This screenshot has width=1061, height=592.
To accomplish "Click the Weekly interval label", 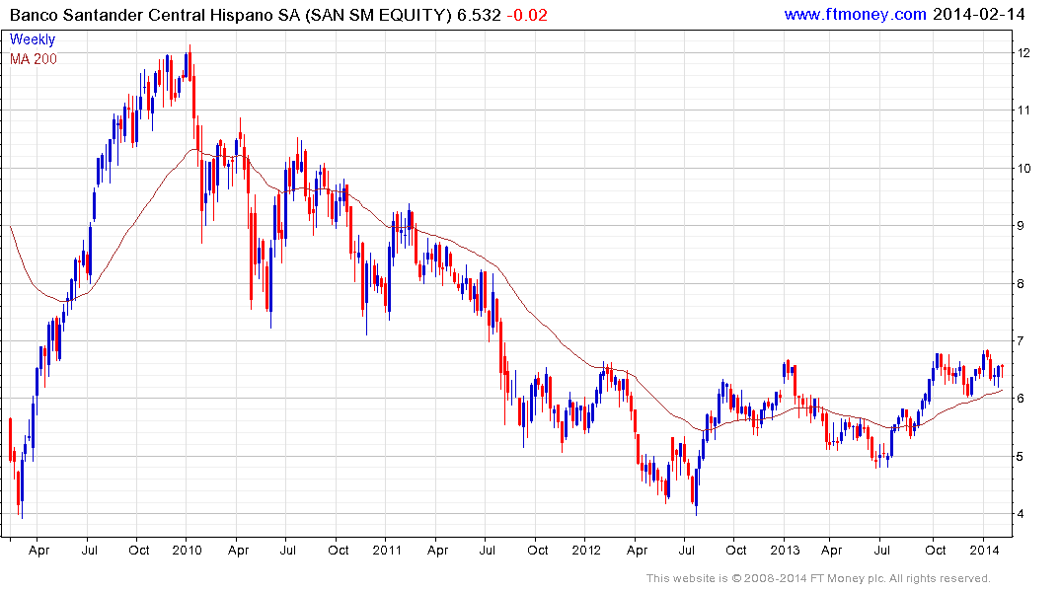I will 32,39.
